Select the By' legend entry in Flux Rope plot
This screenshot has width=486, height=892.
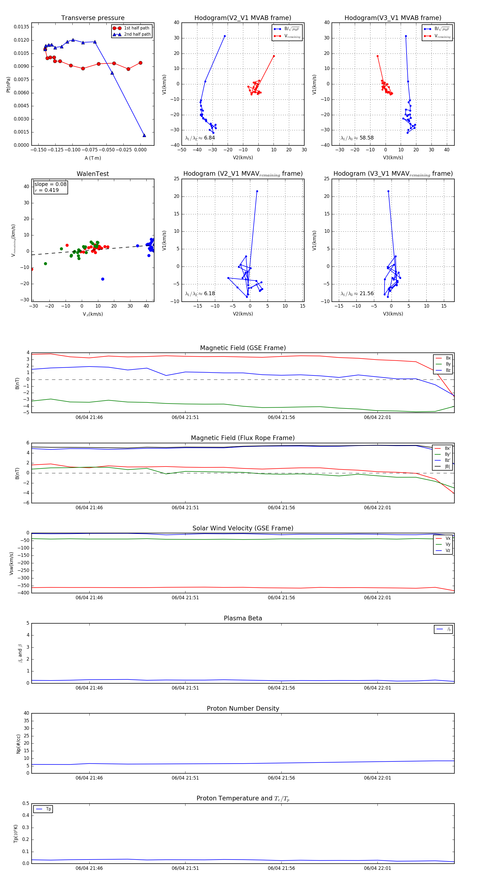(x=443, y=454)
